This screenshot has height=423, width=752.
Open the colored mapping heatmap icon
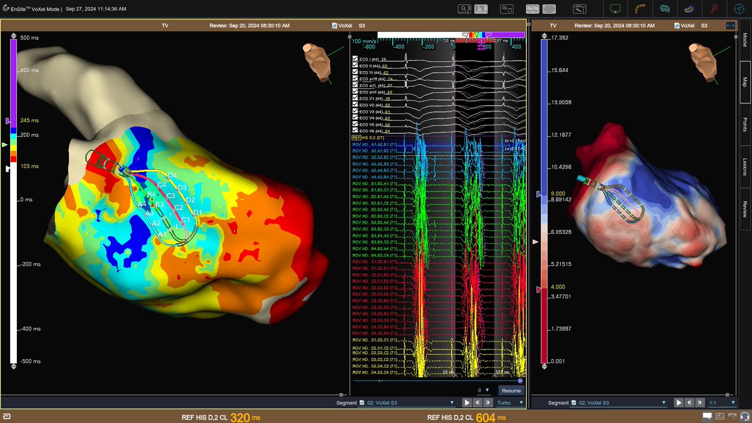689,9
